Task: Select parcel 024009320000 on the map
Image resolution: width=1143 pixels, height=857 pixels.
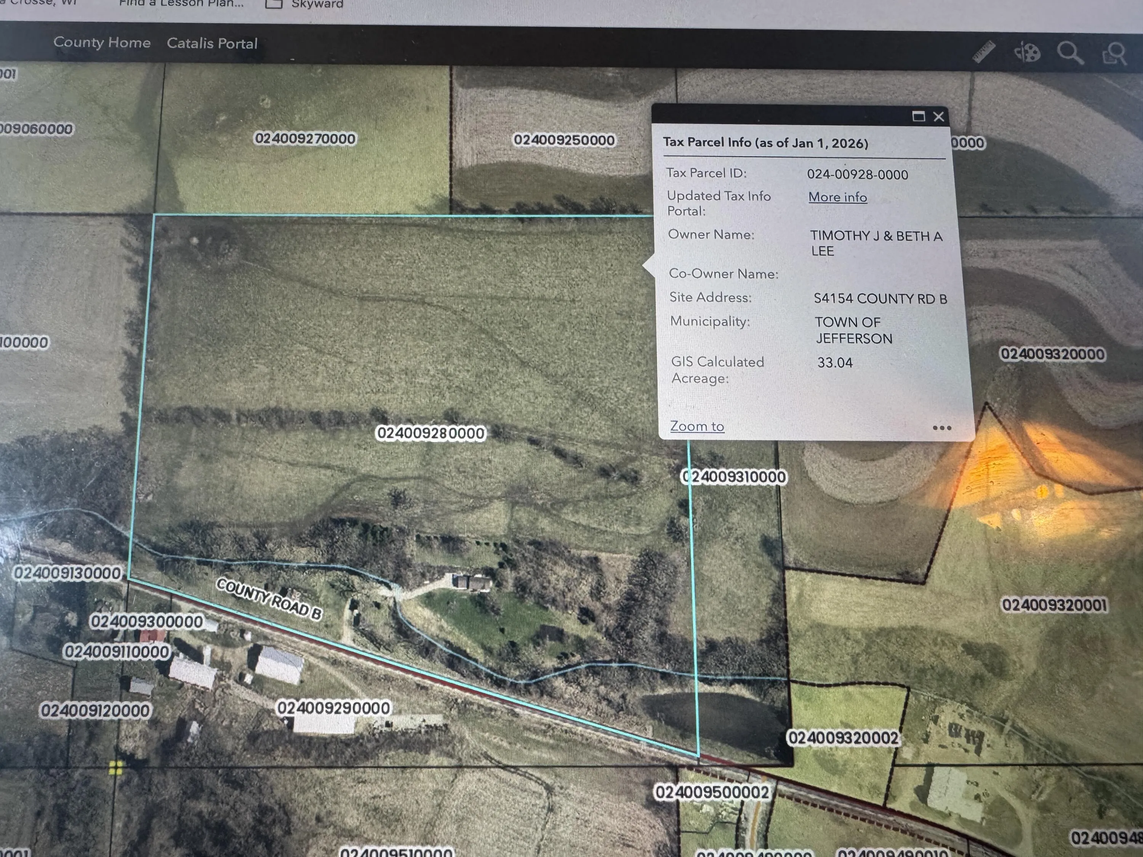Action: (1053, 354)
